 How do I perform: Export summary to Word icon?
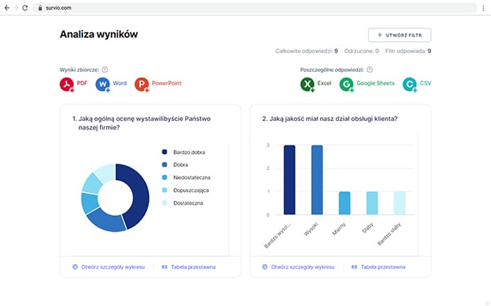coord(103,84)
